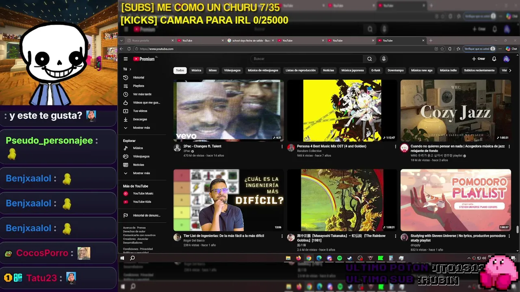Select the G-funk chip
Image resolution: width=520 pixels, height=292 pixels.
[376, 70]
